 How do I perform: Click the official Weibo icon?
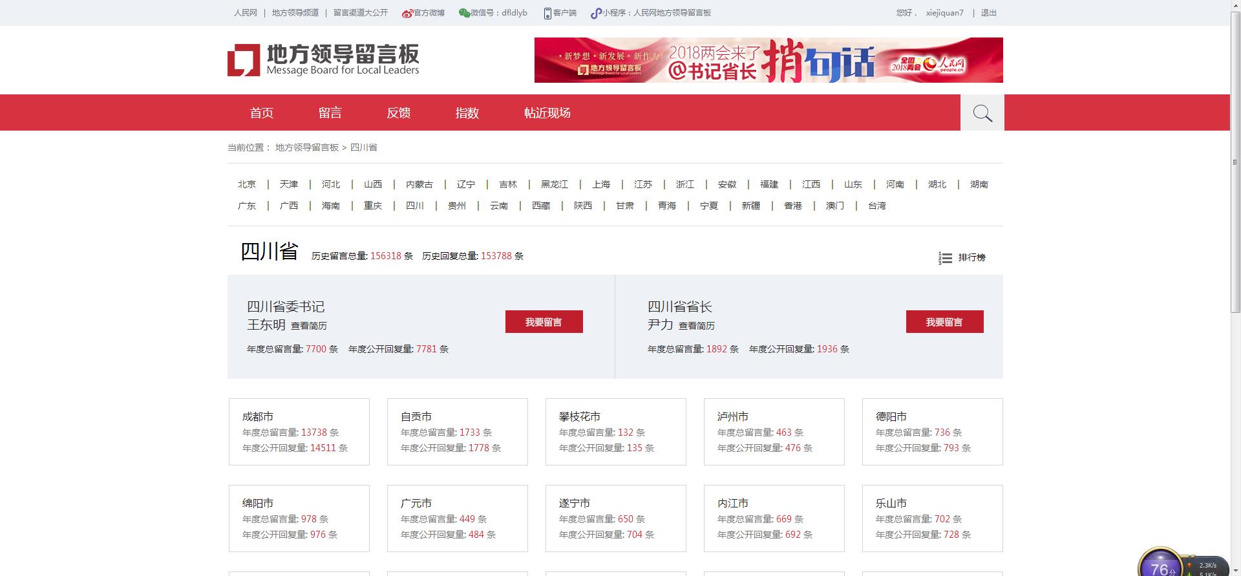click(407, 13)
